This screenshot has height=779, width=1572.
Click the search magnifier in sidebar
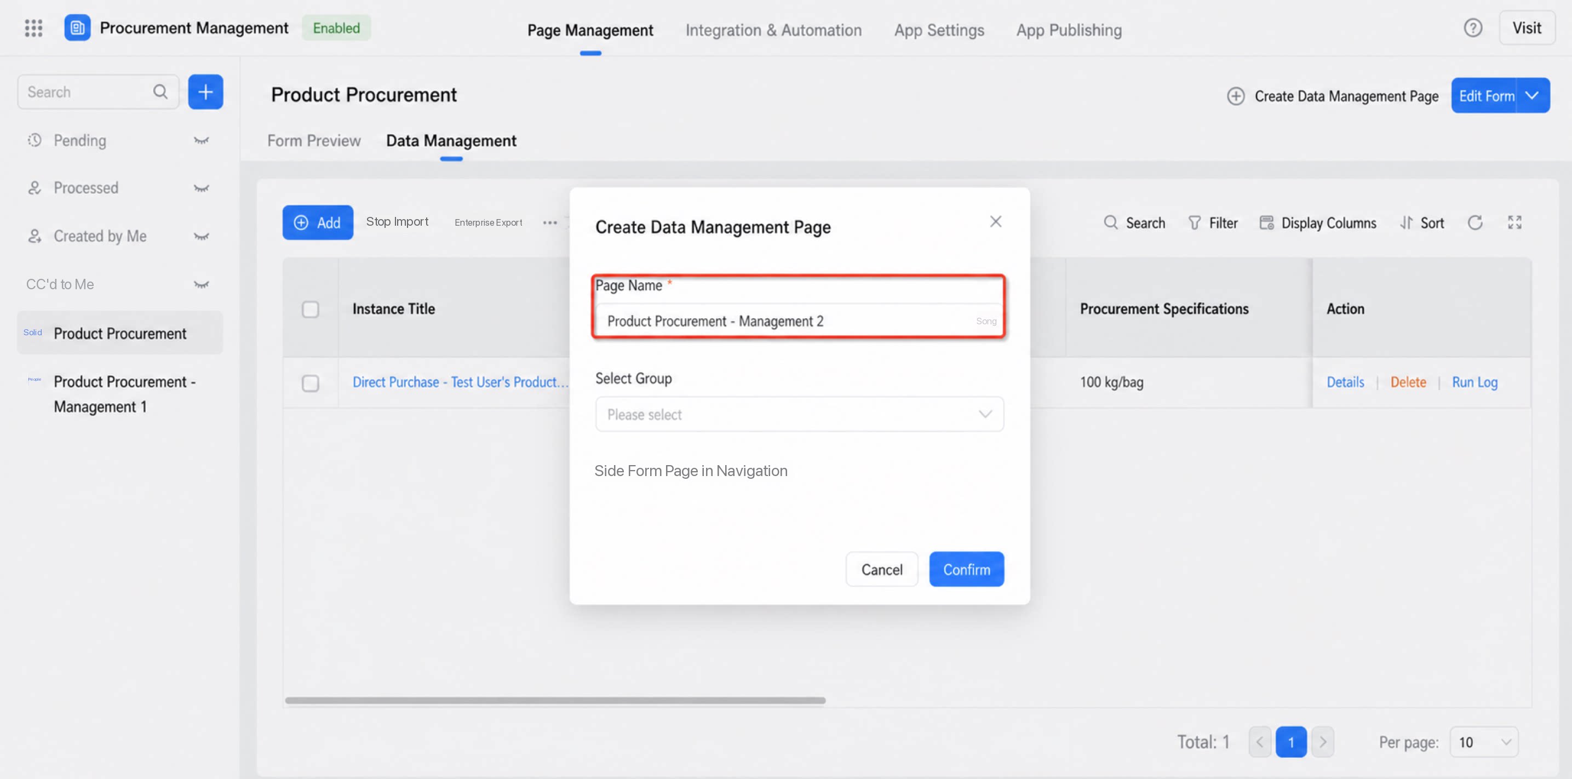pos(160,92)
